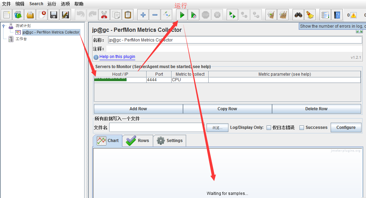Click the gray Stop icon
This screenshot has width=366, height=198.
206,15
